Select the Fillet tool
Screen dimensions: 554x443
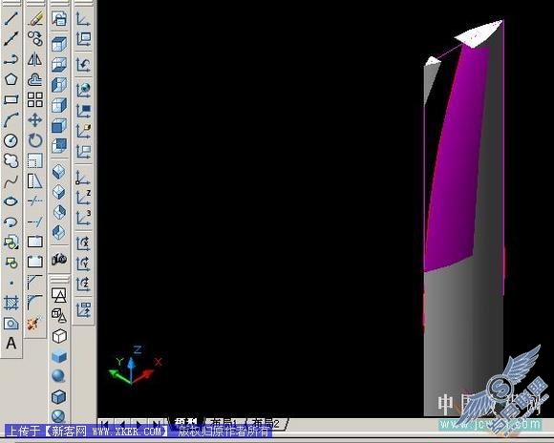35,303
